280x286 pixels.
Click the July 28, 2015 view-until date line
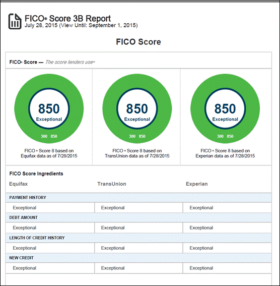pos(81,25)
